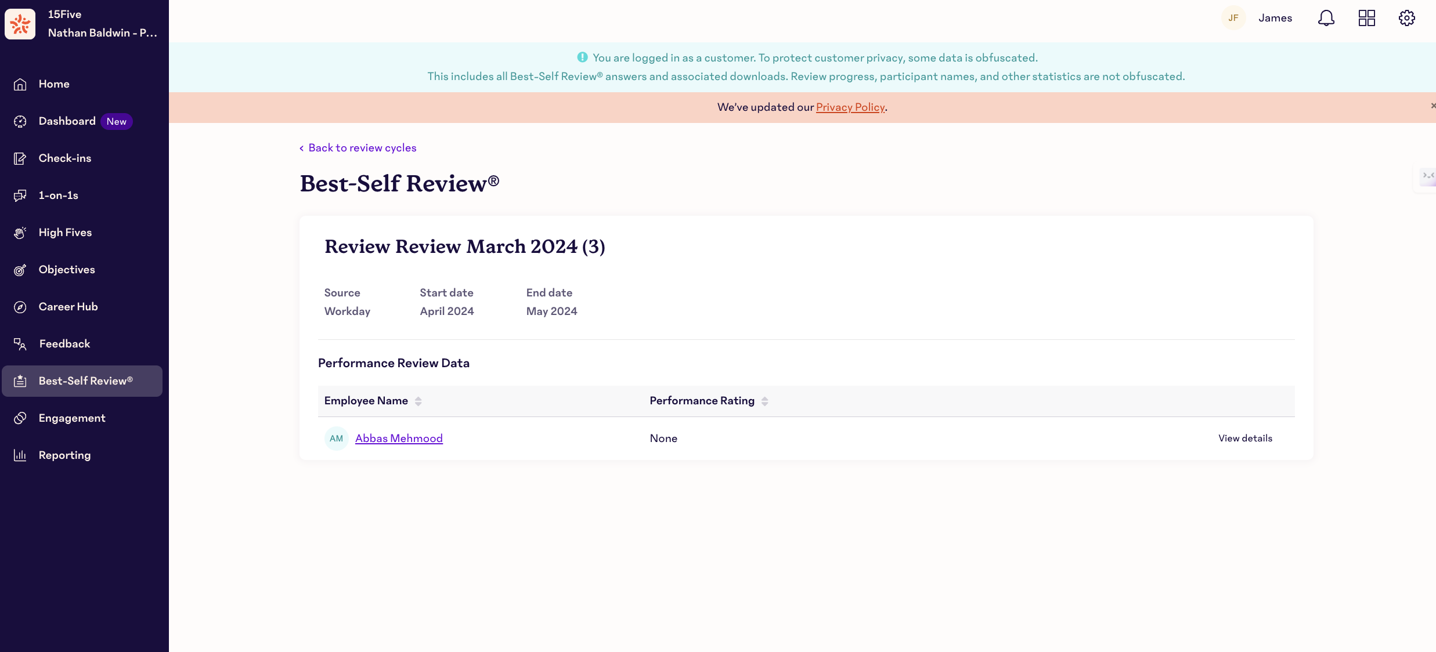
Task: Click the None performance rating cell
Action: tap(663, 439)
